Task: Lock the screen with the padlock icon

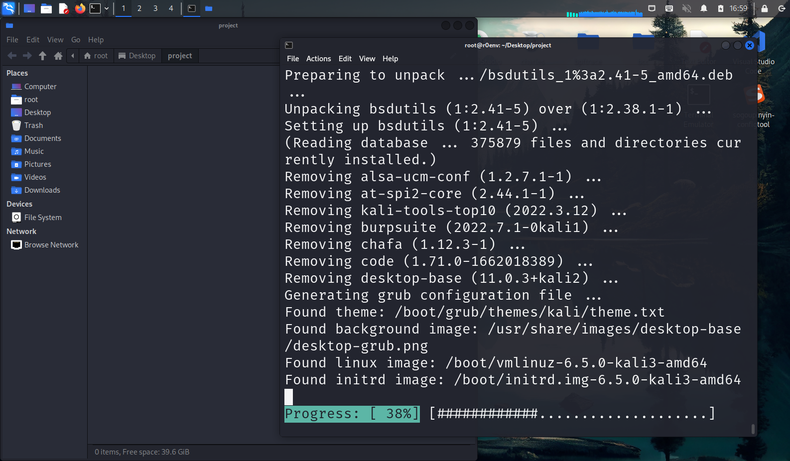Action: click(x=765, y=8)
